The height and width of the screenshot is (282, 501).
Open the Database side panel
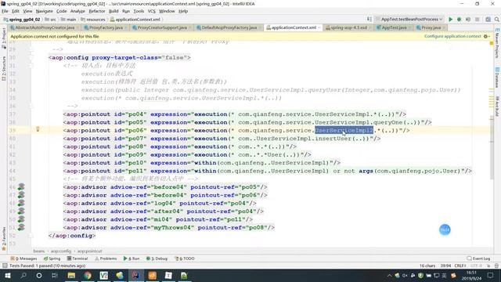(497, 77)
